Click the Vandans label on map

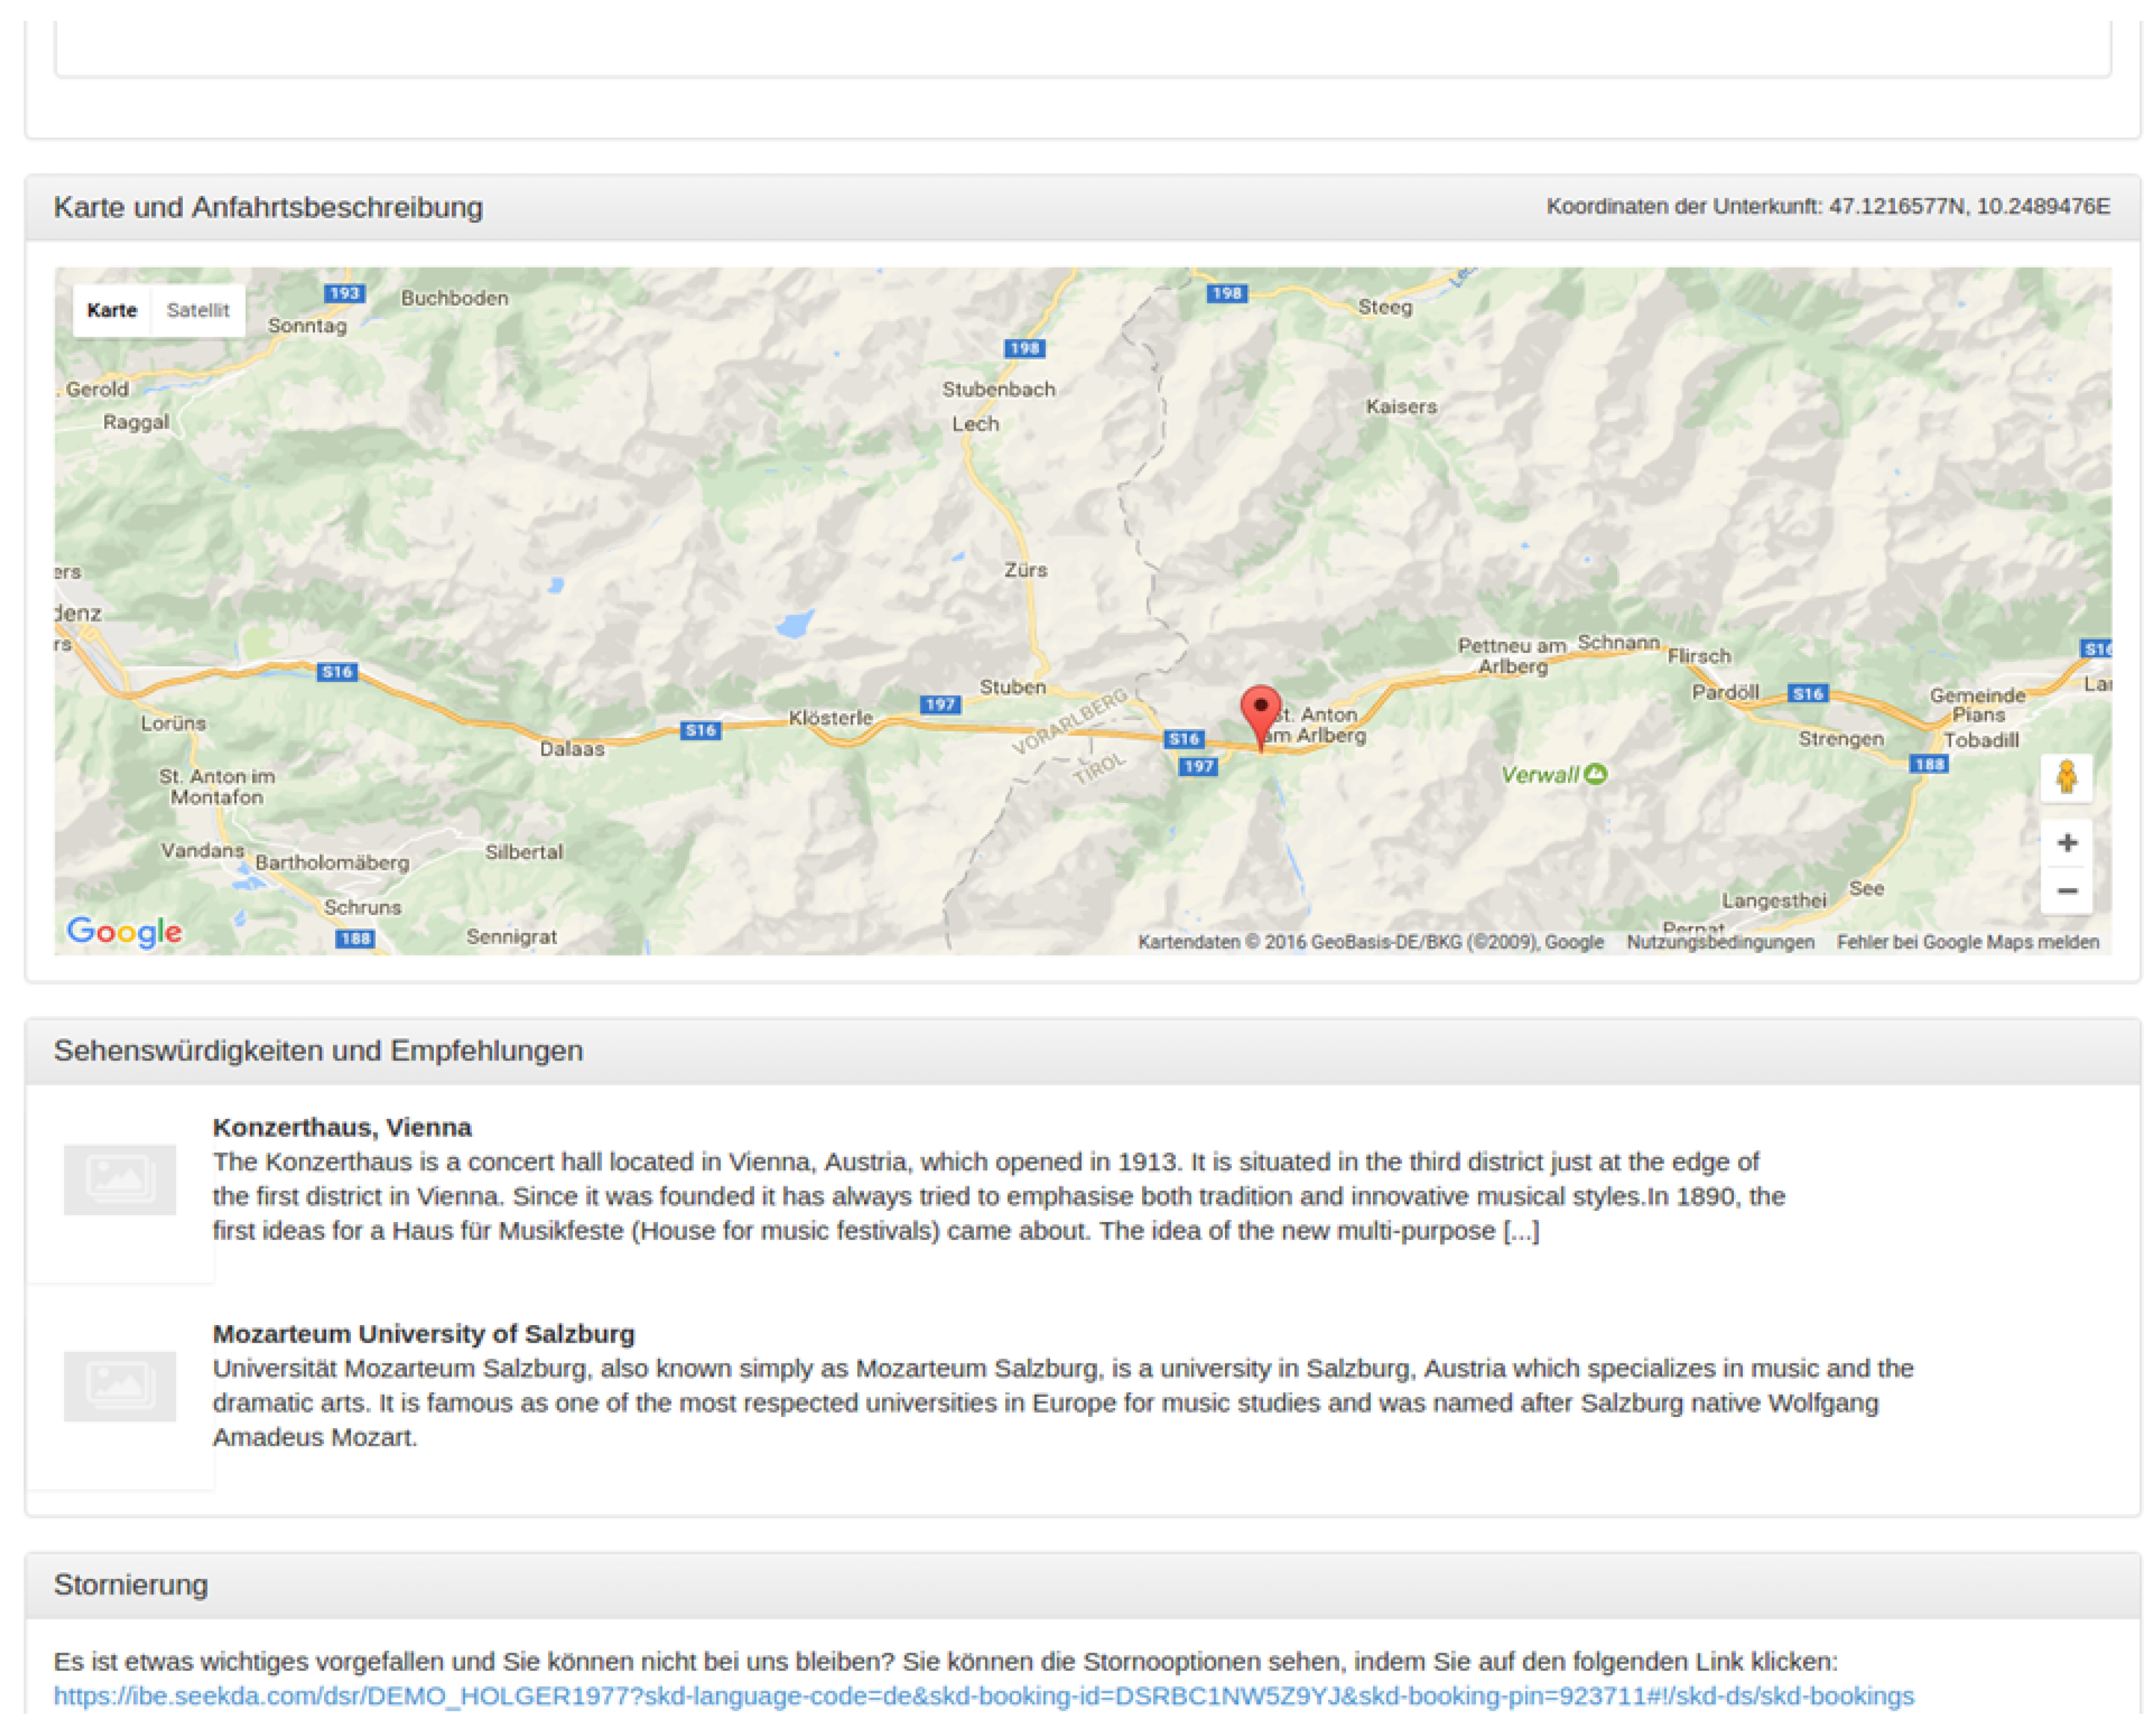click(x=202, y=850)
